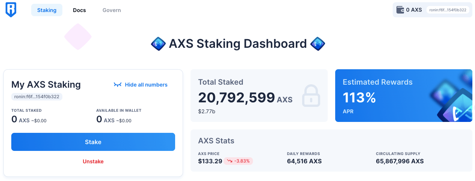
Task: Open the Docs tab
Action: pyautogui.click(x=79, y=10)
